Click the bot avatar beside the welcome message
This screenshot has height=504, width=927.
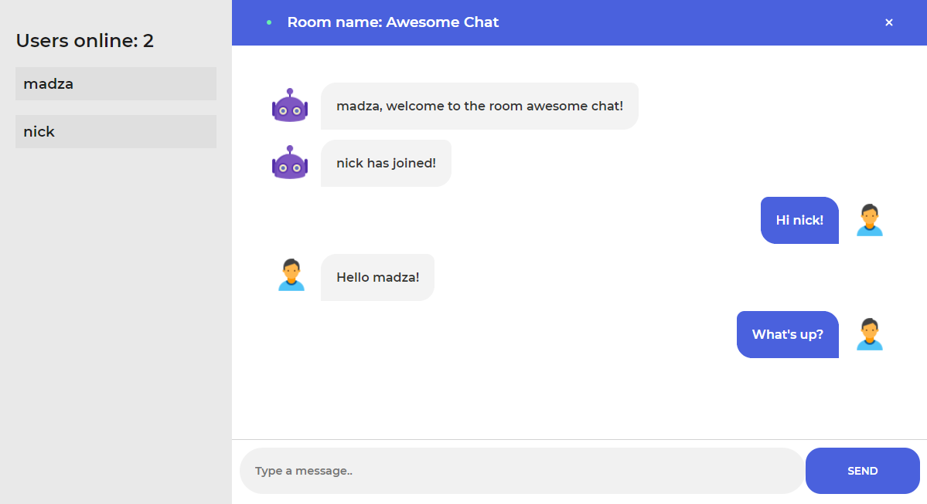pyautogui.click(x=290, y=106)
